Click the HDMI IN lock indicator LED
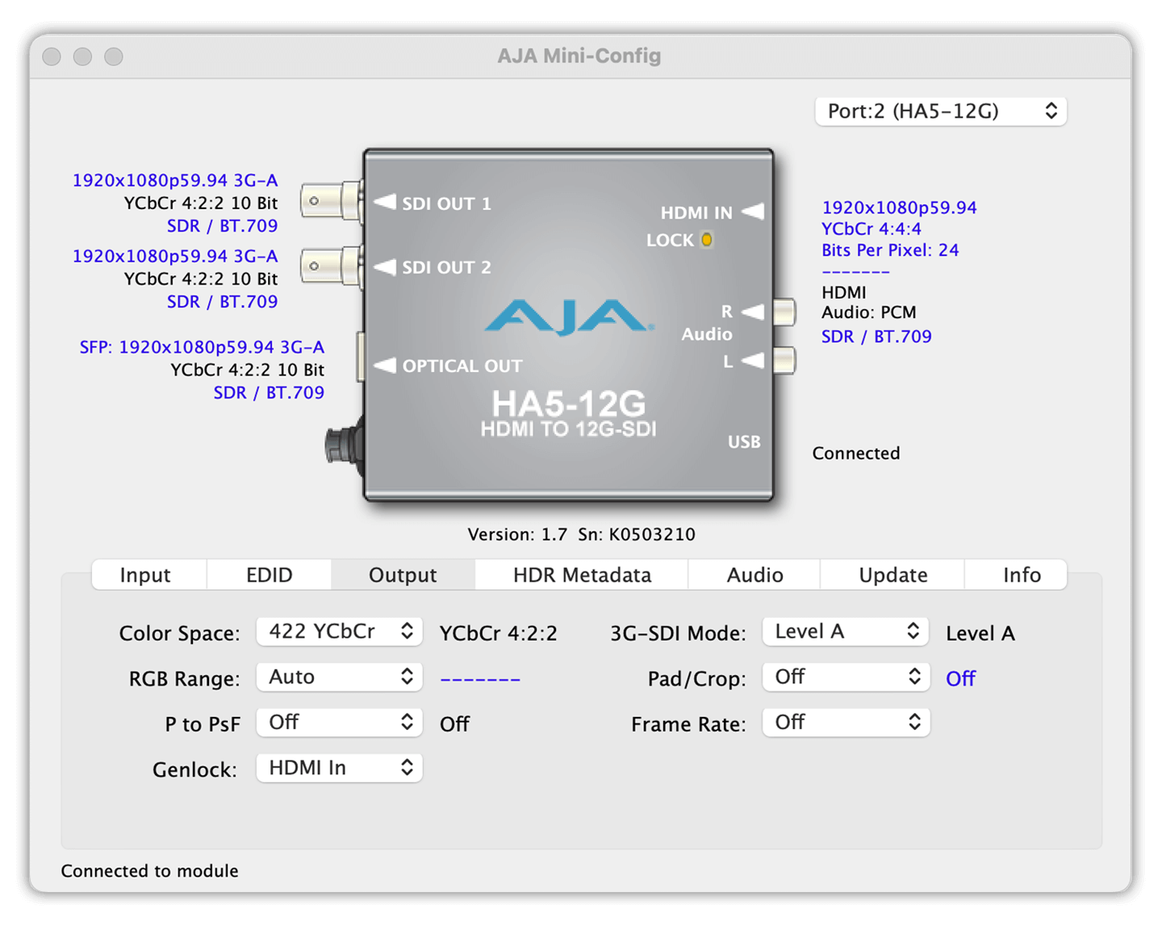 (707, 240)
